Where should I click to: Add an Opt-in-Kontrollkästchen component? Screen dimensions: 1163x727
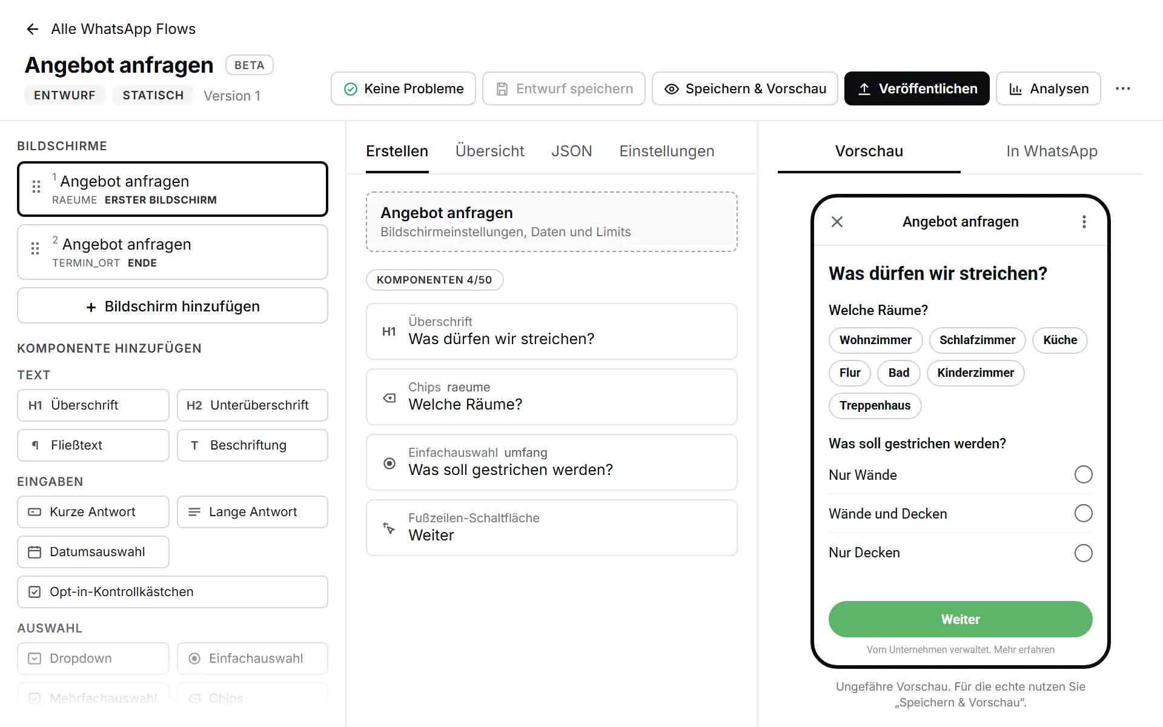pyautogui.click(x=173, y=592)
